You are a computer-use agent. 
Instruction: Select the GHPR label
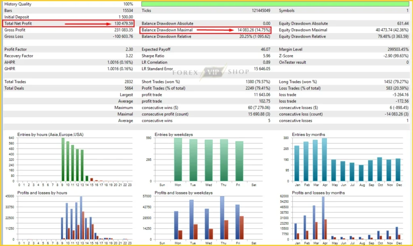10,69
